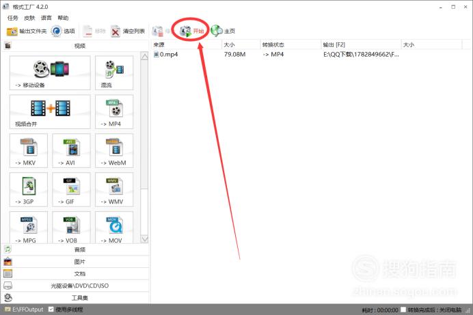
Task: Open the 语言 language menu
Action: click(46, 18)
